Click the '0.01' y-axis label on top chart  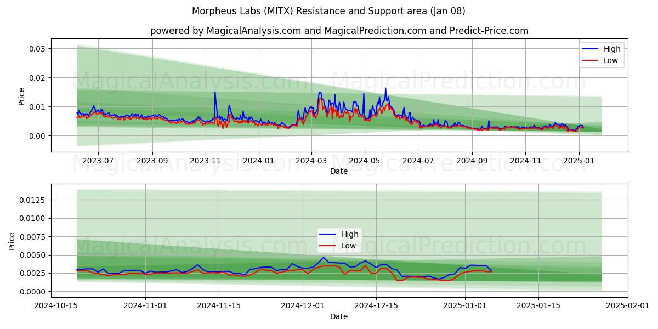(37, 107)
